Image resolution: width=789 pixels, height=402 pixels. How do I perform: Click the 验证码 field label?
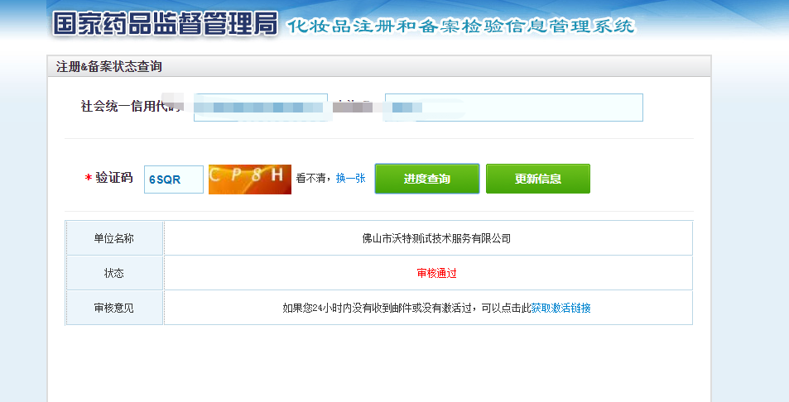114,178
